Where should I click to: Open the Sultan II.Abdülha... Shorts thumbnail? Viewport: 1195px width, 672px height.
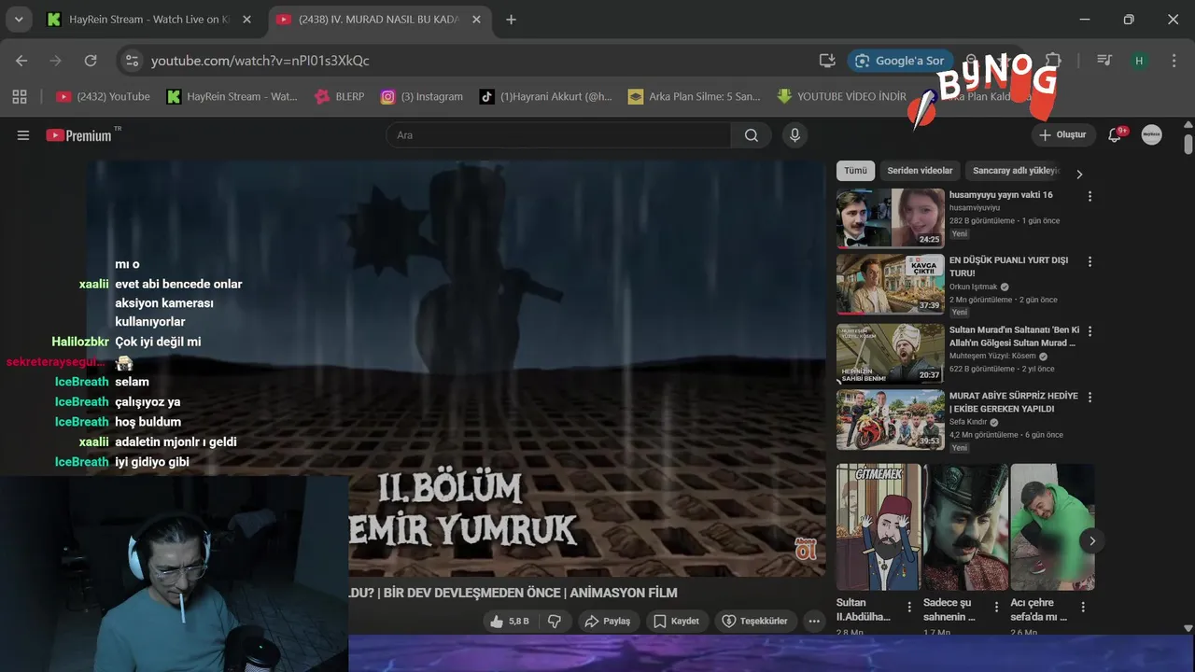coord(878,527)
